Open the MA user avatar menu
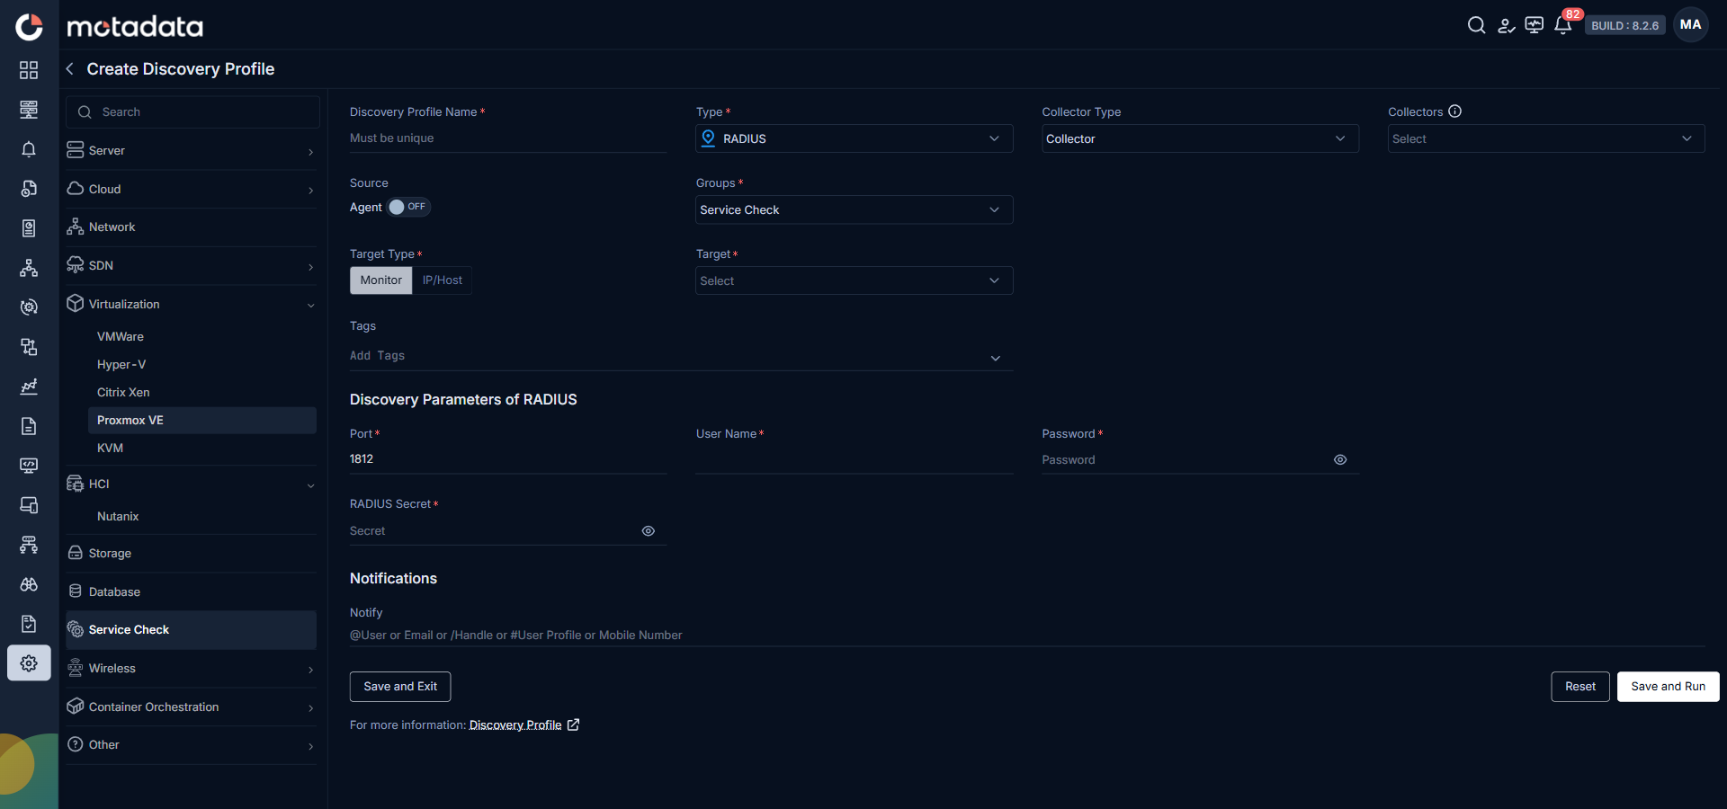1727x809 pixels. pyautogui.click(x=1691, y=25)
